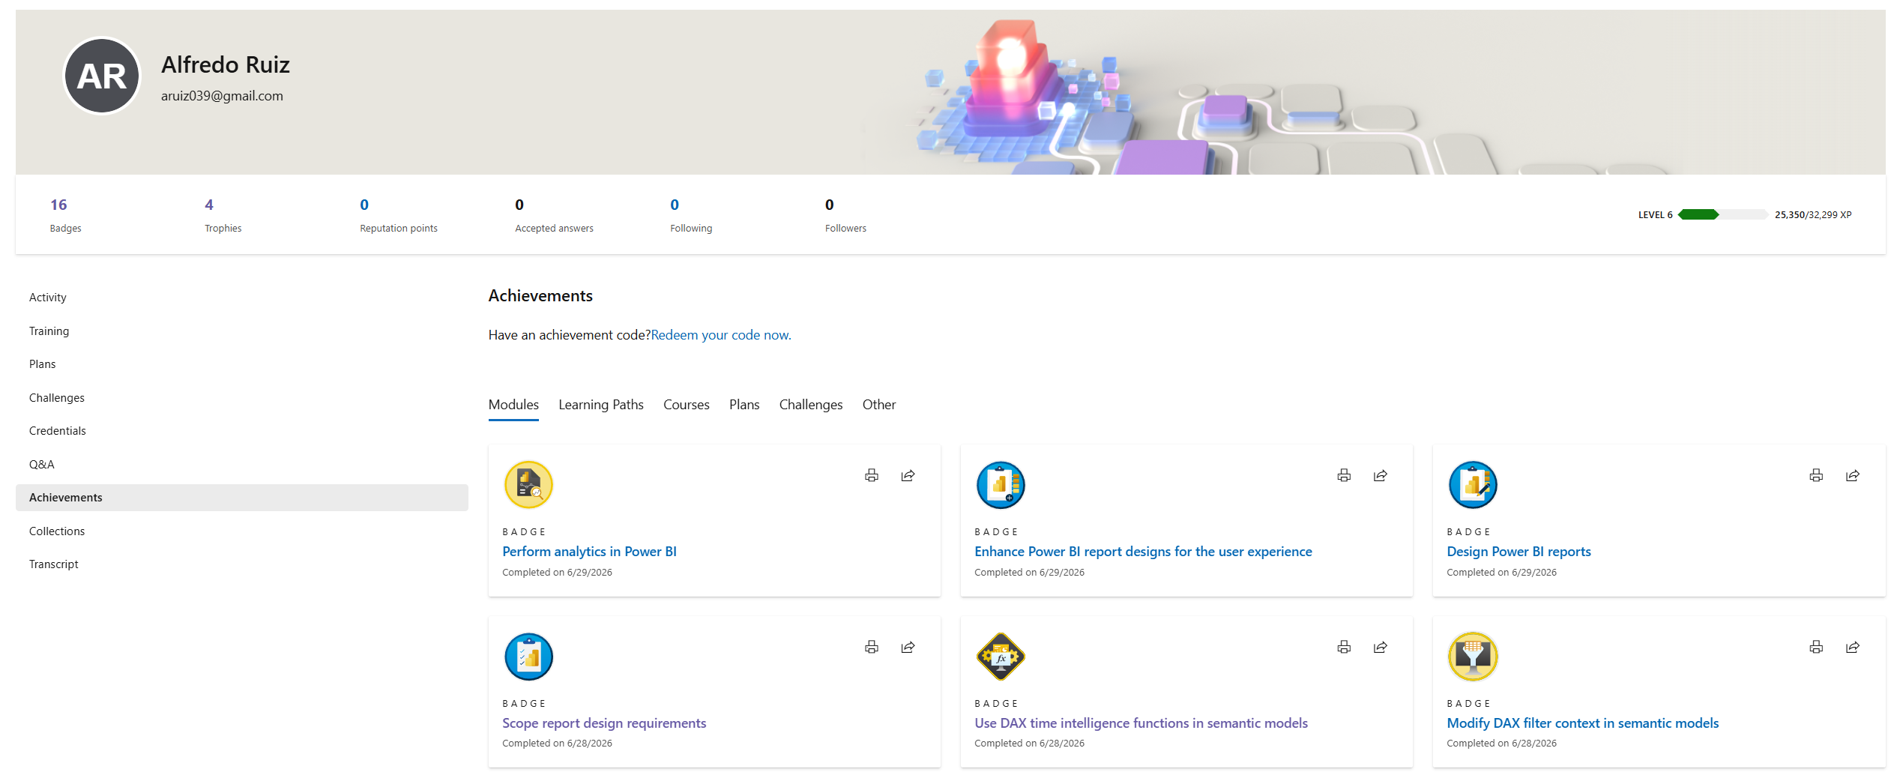The image size is (1897, 778).
Task: Open Training in the sidebar
Action: tap(242, 331)
